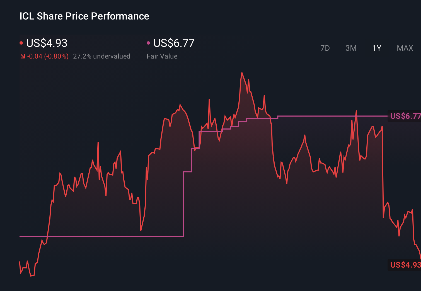This screenshot has height=291, width=421.
Task: Expand to the MAX time range
Action: coord(405,48)
